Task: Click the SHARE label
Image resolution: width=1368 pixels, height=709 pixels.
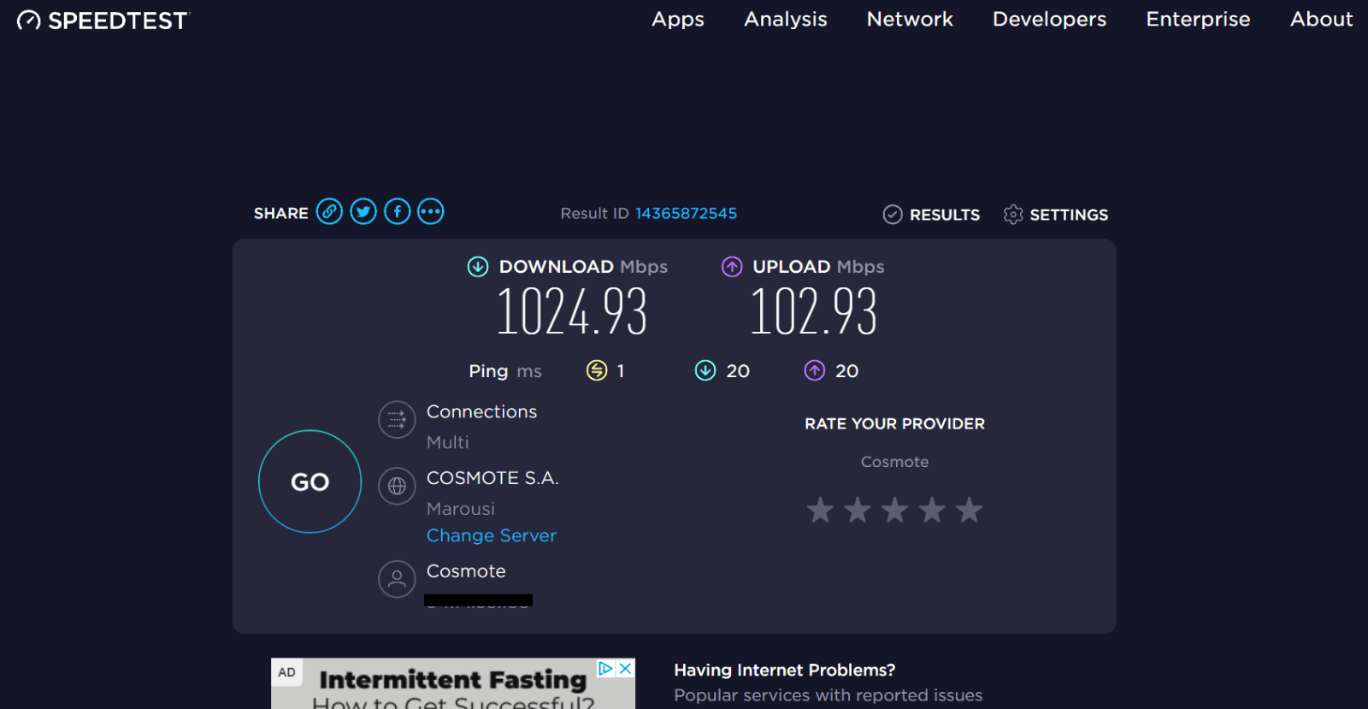Action: click(x=281, y=214)
